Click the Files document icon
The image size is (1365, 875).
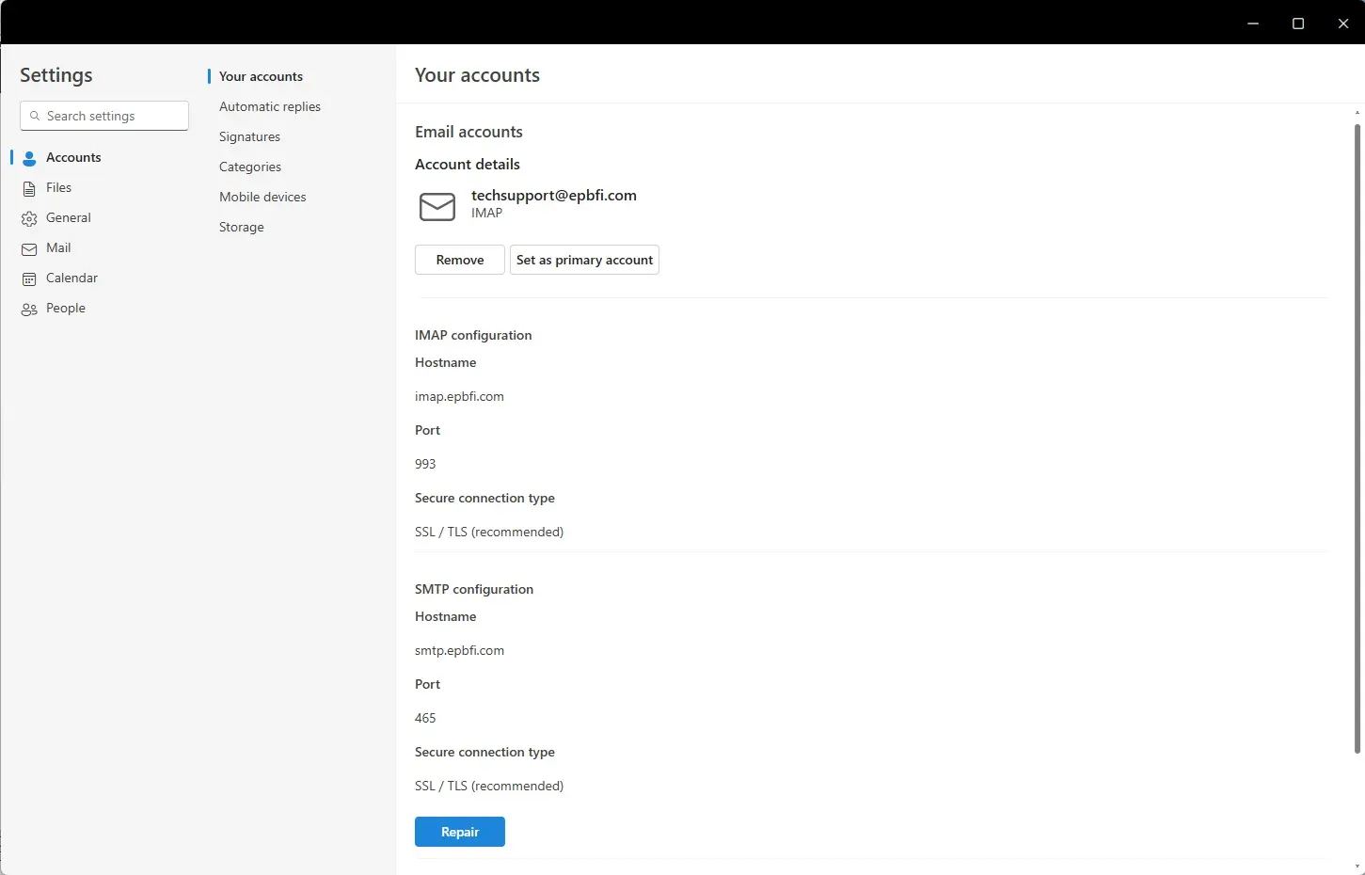[29, 188]
